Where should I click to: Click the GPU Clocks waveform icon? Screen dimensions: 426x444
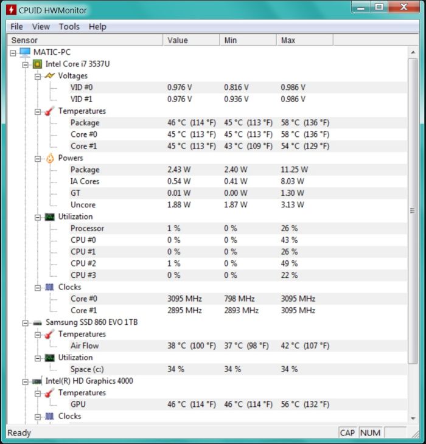click(49, 416)
